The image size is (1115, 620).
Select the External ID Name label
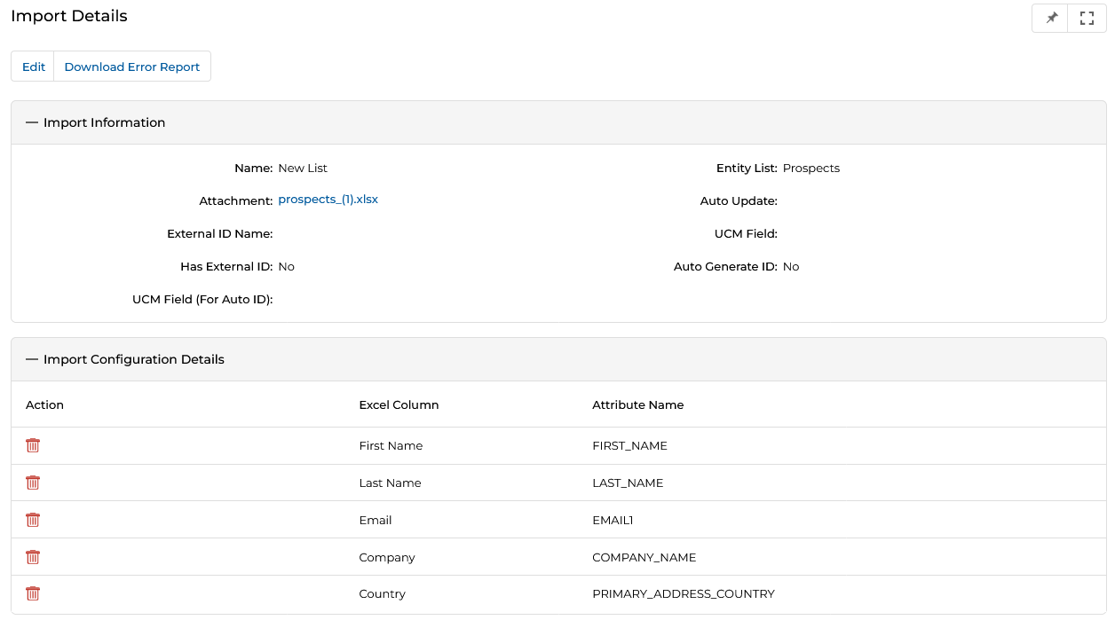pyautogui.click(x=219, y=233)
